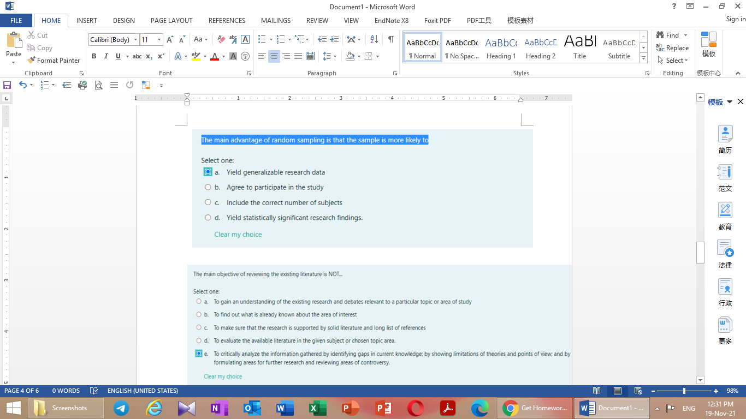This screenshot has height=419, width=746.
Task: Open the EndNote X8 tab
Action: [391, 20]
